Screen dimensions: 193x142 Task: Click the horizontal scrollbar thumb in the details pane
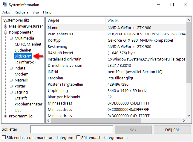96,120
